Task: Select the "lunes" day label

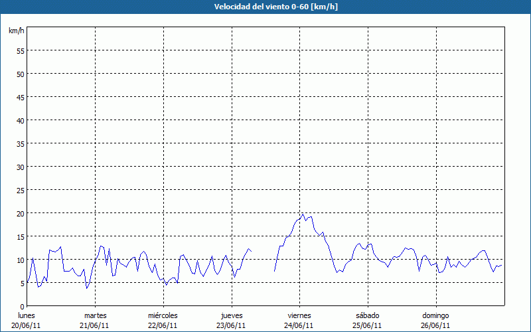Action: click(27, 315)
